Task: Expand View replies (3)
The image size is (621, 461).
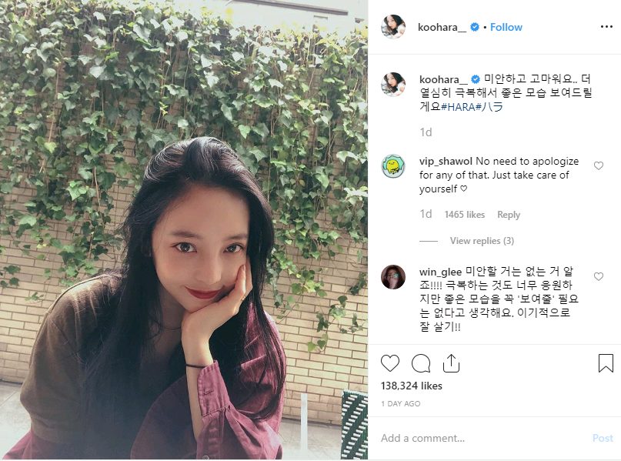Action: pyautogui.click(x=482, y=241)
